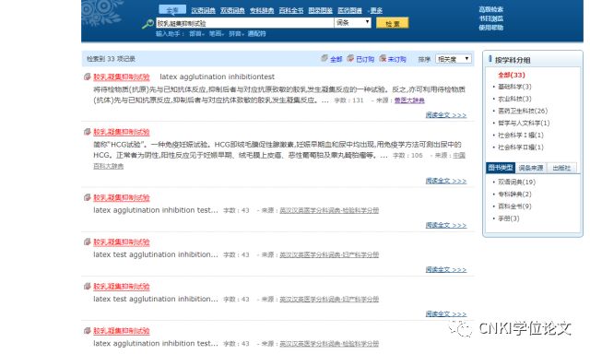The image size is (590, 354).
Task: Filter book type 双语词典(19)
Action: point(516,183)
